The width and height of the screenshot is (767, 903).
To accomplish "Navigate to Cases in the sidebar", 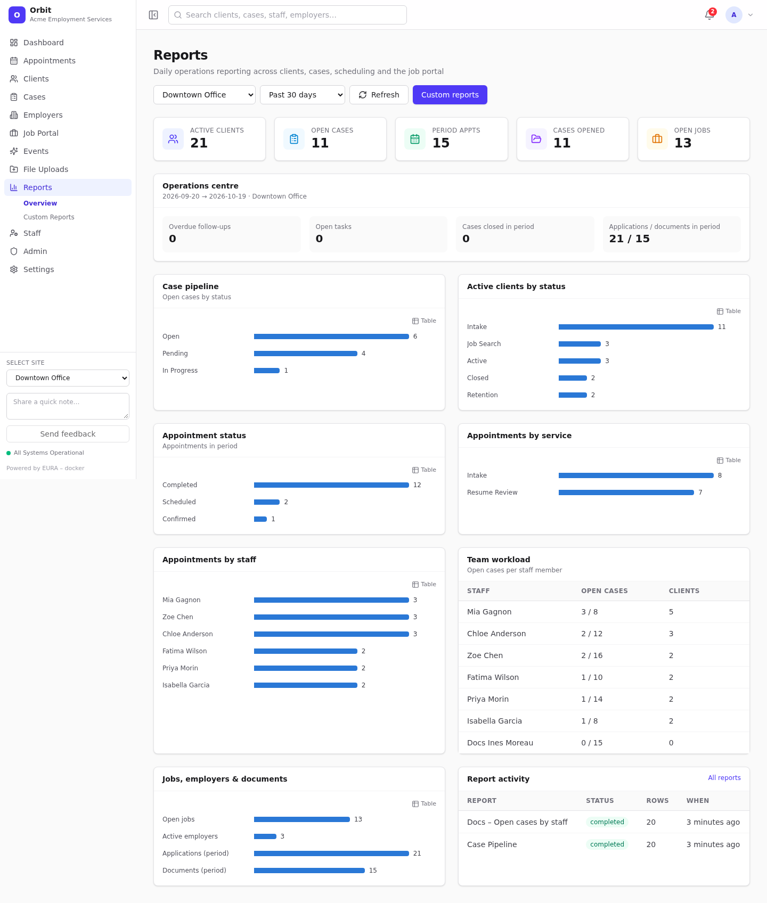I will point(68,97).
